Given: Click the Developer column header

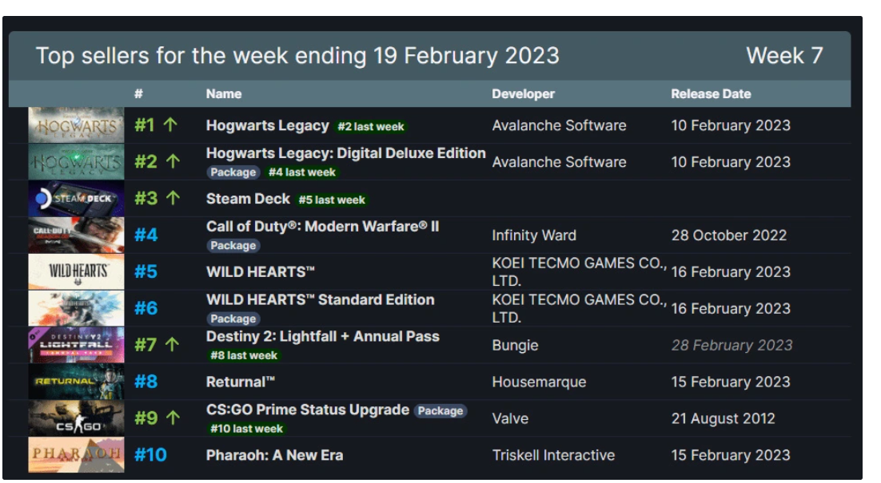Looking at the screenshot, I should point(523,93).
